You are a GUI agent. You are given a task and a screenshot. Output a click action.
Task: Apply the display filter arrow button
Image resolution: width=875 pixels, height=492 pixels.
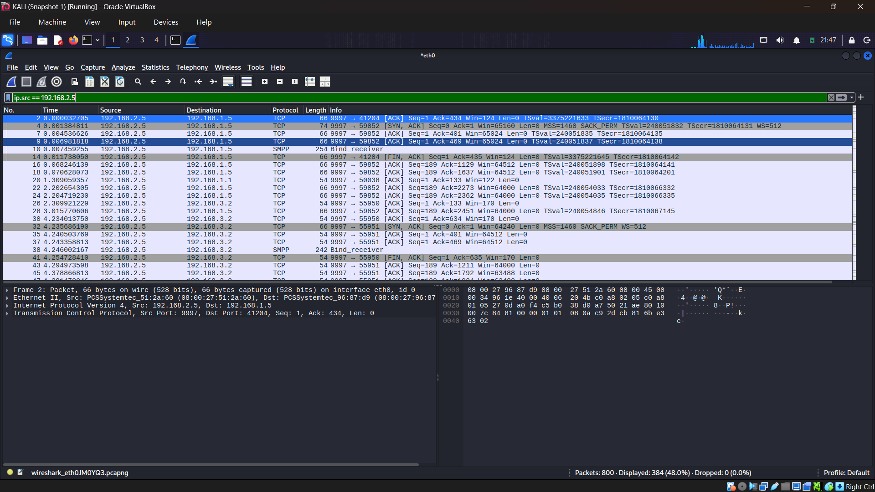pos(841,97)
